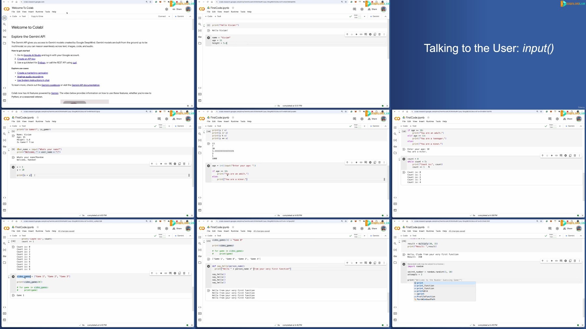Screen dimensions: 586x329
Task: Open comments icon in say_hello window header
Action: 355,228
